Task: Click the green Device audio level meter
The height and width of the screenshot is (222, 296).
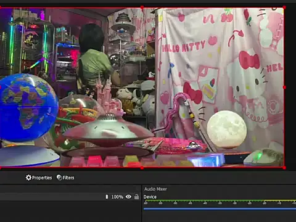Action: coord(220,200)
